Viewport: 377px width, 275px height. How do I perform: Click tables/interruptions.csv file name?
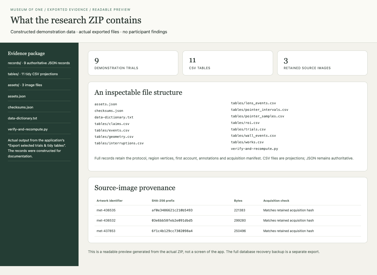pos(119,143)
